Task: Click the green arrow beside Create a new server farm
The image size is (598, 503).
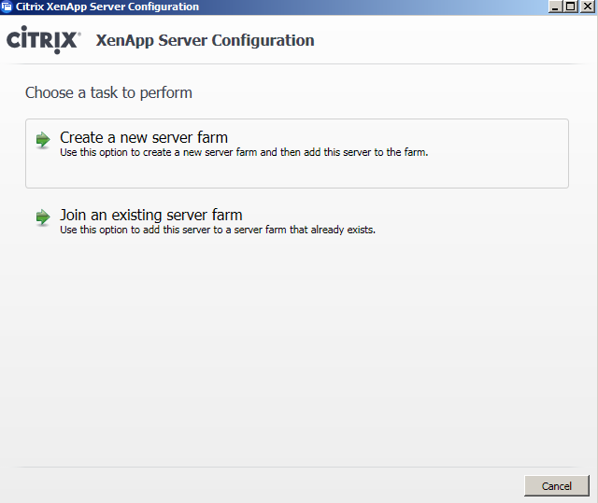Action: tap(43, 140)
